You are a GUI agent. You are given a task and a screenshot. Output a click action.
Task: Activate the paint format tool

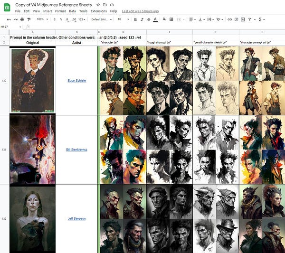coord(29,19)
